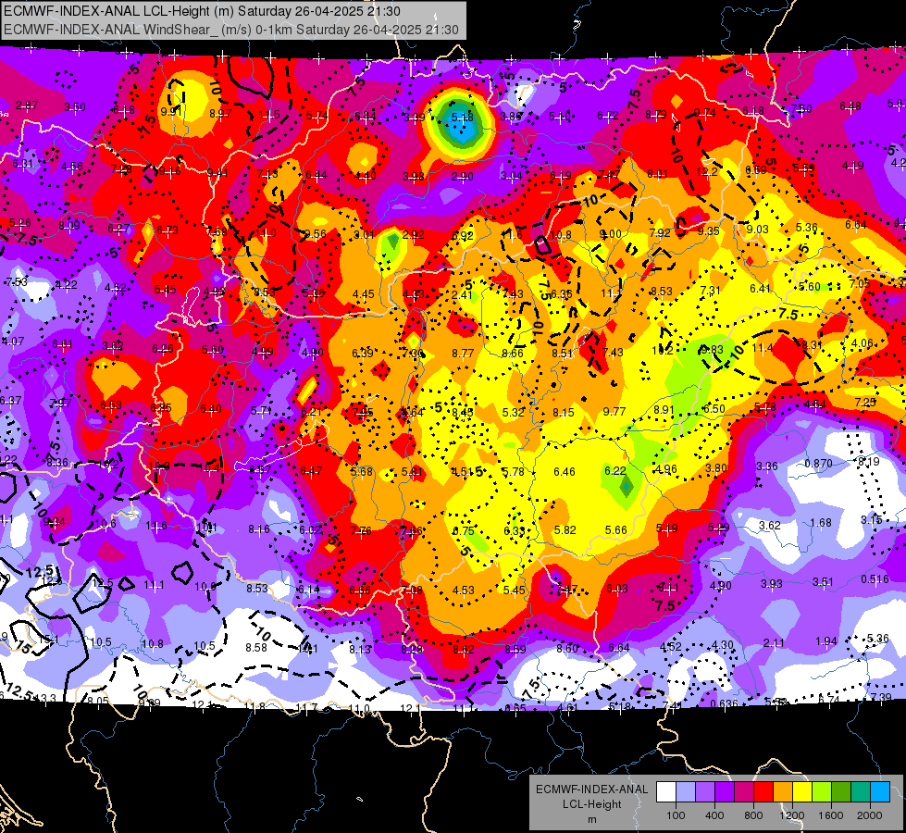The image size is (906, 833).
Task: Click the magenta legend swatch
Action: coord(744,792)
